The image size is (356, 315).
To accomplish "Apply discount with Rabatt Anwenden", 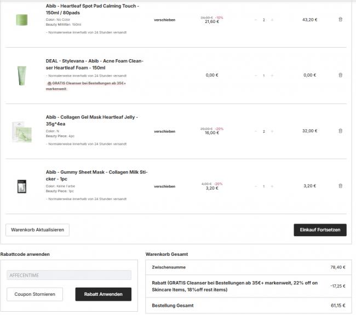I will click(x=103, y=294).
